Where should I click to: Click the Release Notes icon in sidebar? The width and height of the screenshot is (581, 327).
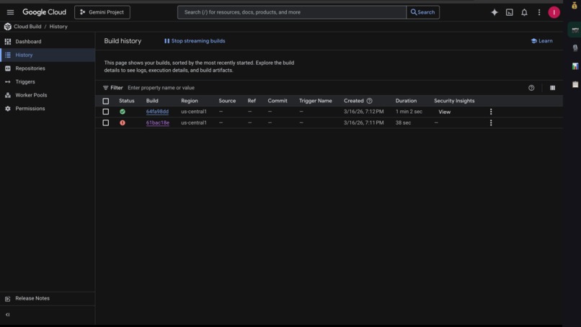pyautogui.click(x=7, y=298)
